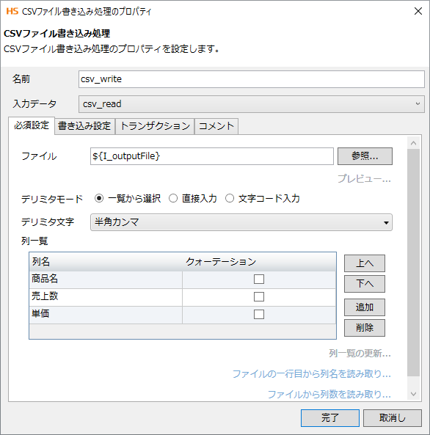Open the デリミタ文字 dropdown showing 半角カンマ

click(x=241, y=222)
